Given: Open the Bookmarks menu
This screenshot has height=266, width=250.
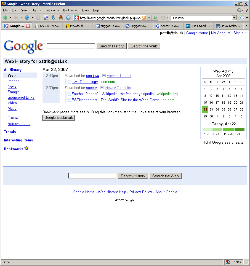Looking at the screenshot, I should [x=70, y=10].
